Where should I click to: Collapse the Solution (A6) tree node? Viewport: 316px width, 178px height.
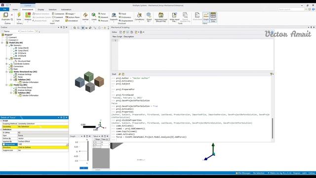pyautogui.click(x=11, y=80)
